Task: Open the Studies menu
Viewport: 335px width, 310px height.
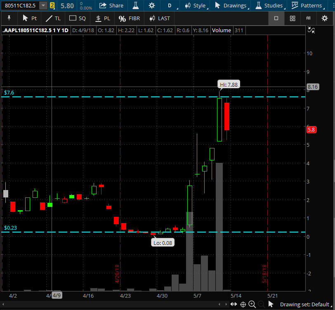Action: click(x=269, y=6)
